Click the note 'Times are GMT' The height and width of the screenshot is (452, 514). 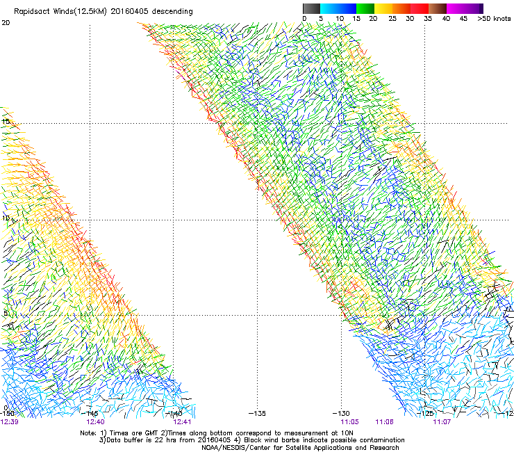(x=134, y=433)
